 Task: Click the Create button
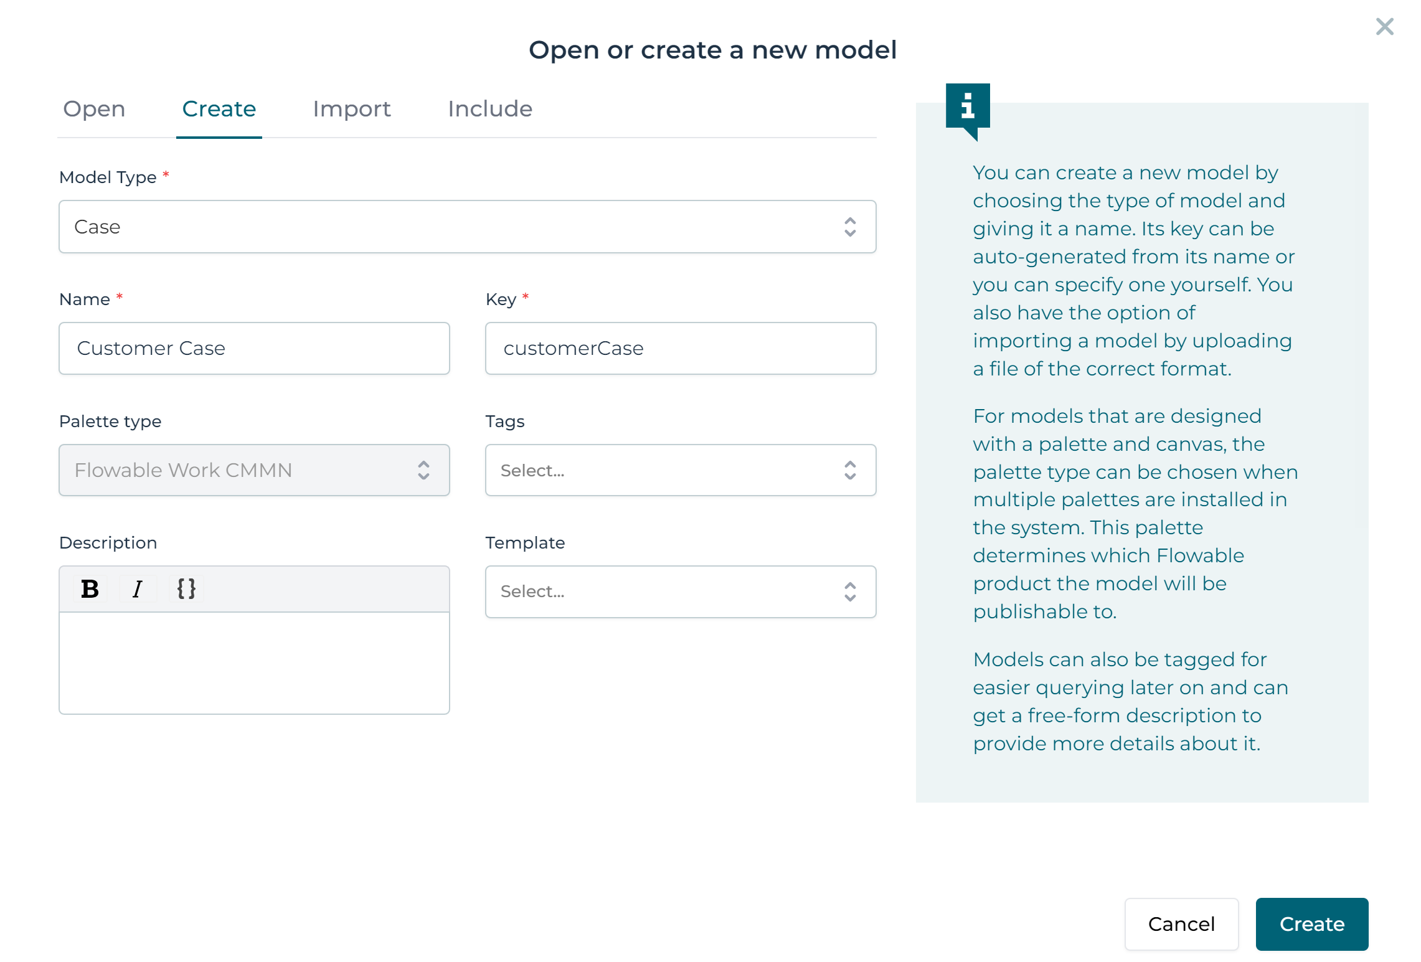[x=1311, y=924]
